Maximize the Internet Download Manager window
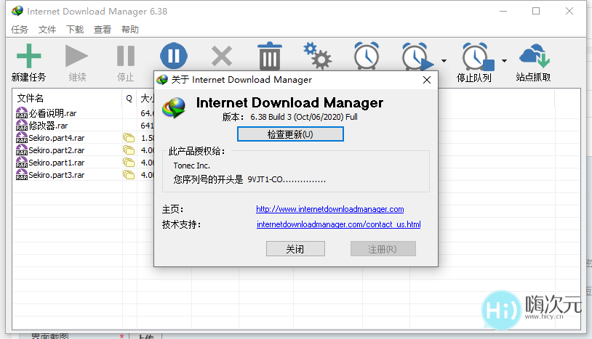 536,11
